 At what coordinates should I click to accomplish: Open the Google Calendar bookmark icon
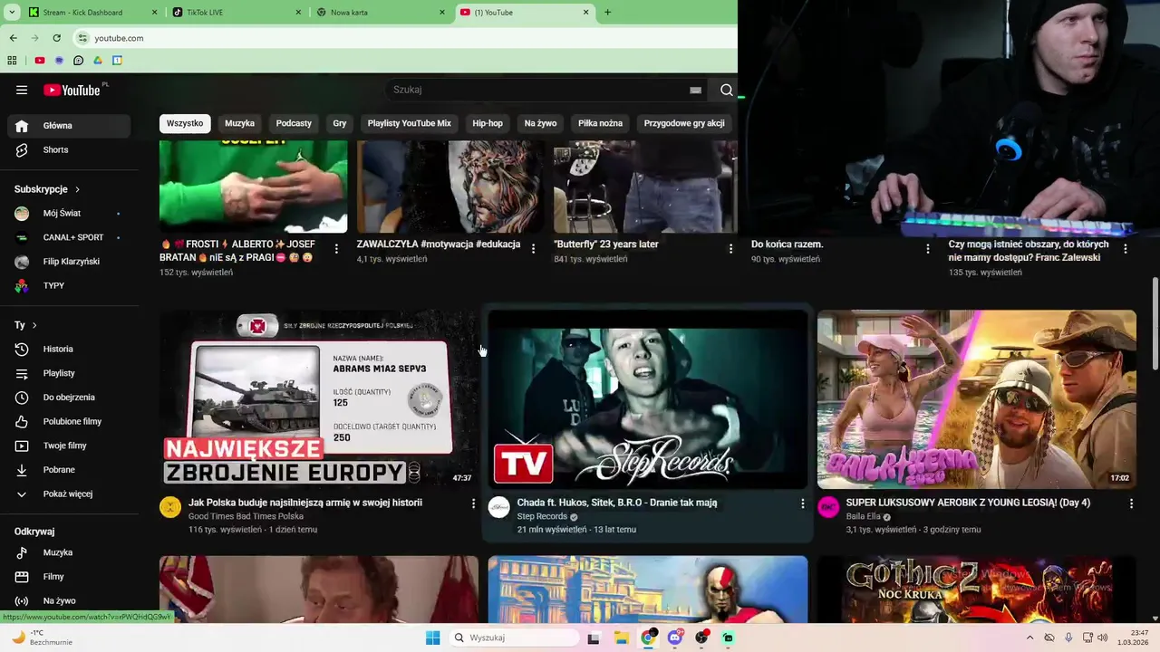117,61
